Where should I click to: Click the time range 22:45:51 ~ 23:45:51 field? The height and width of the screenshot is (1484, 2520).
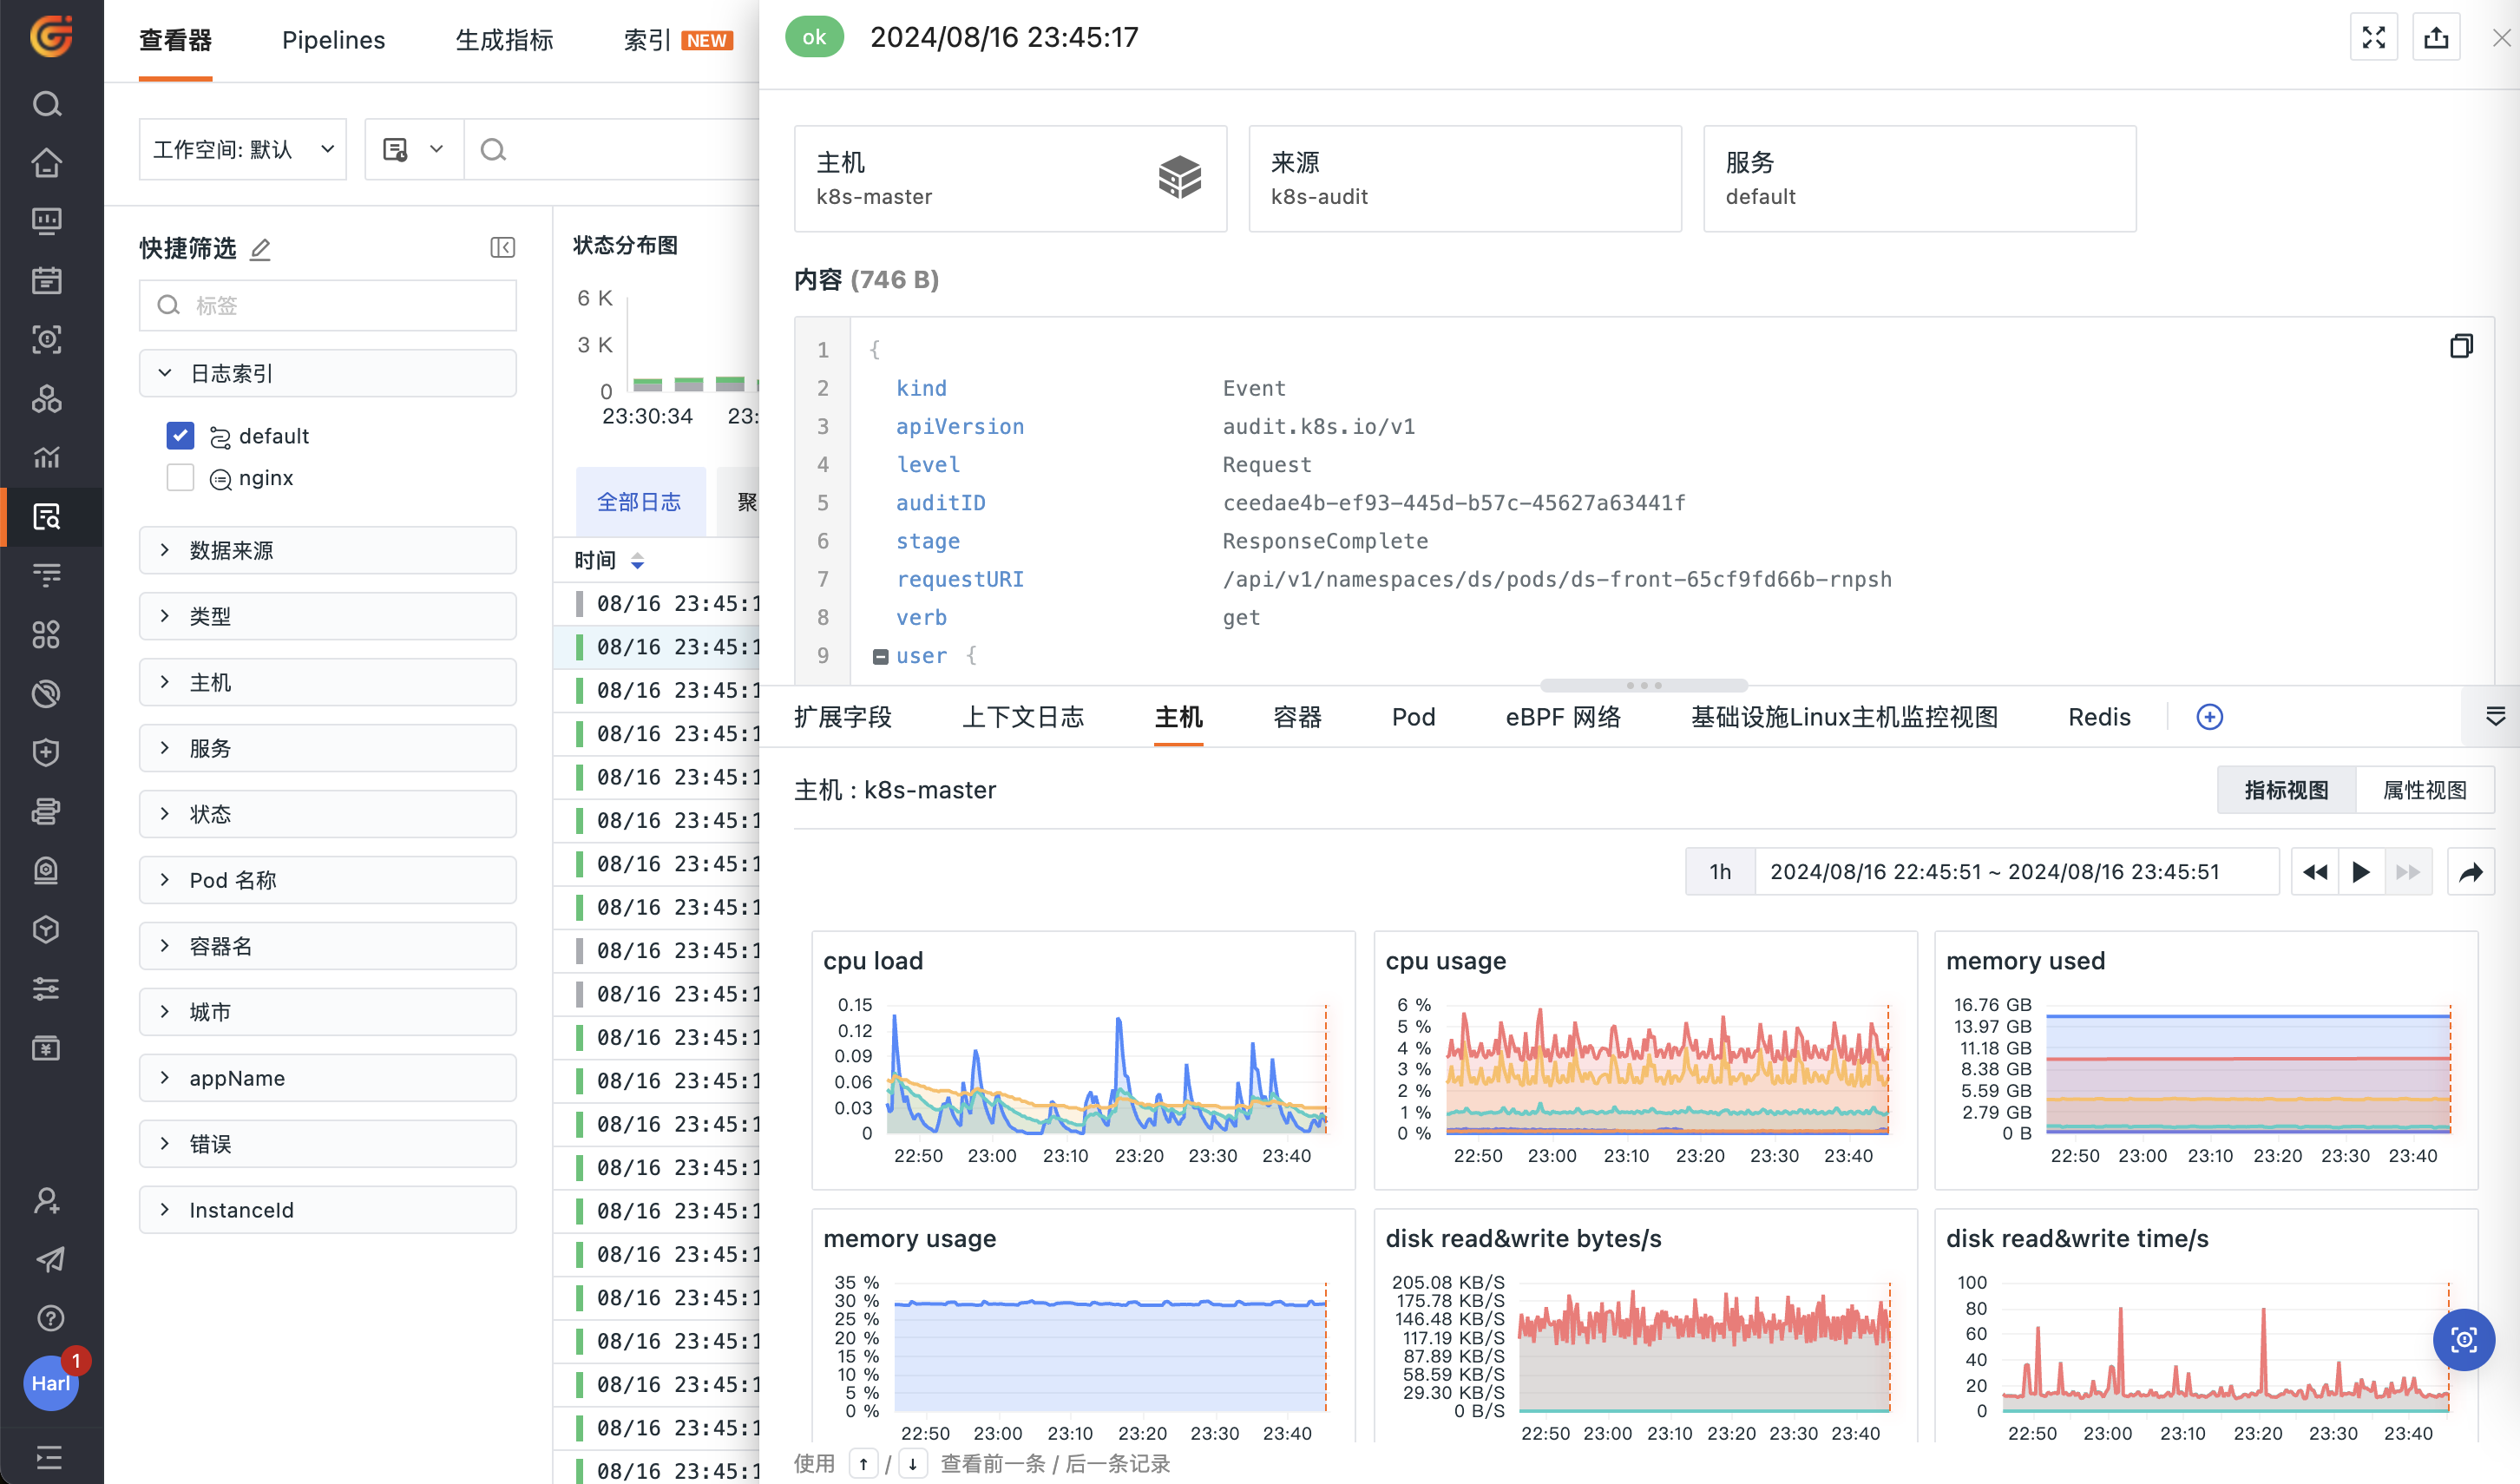pyautogui.click(x=2016, y=872)
